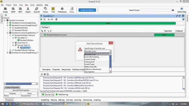Open the Forum toolbar button
The height and width of the screenshot is (106, 189).
(45, 10)
